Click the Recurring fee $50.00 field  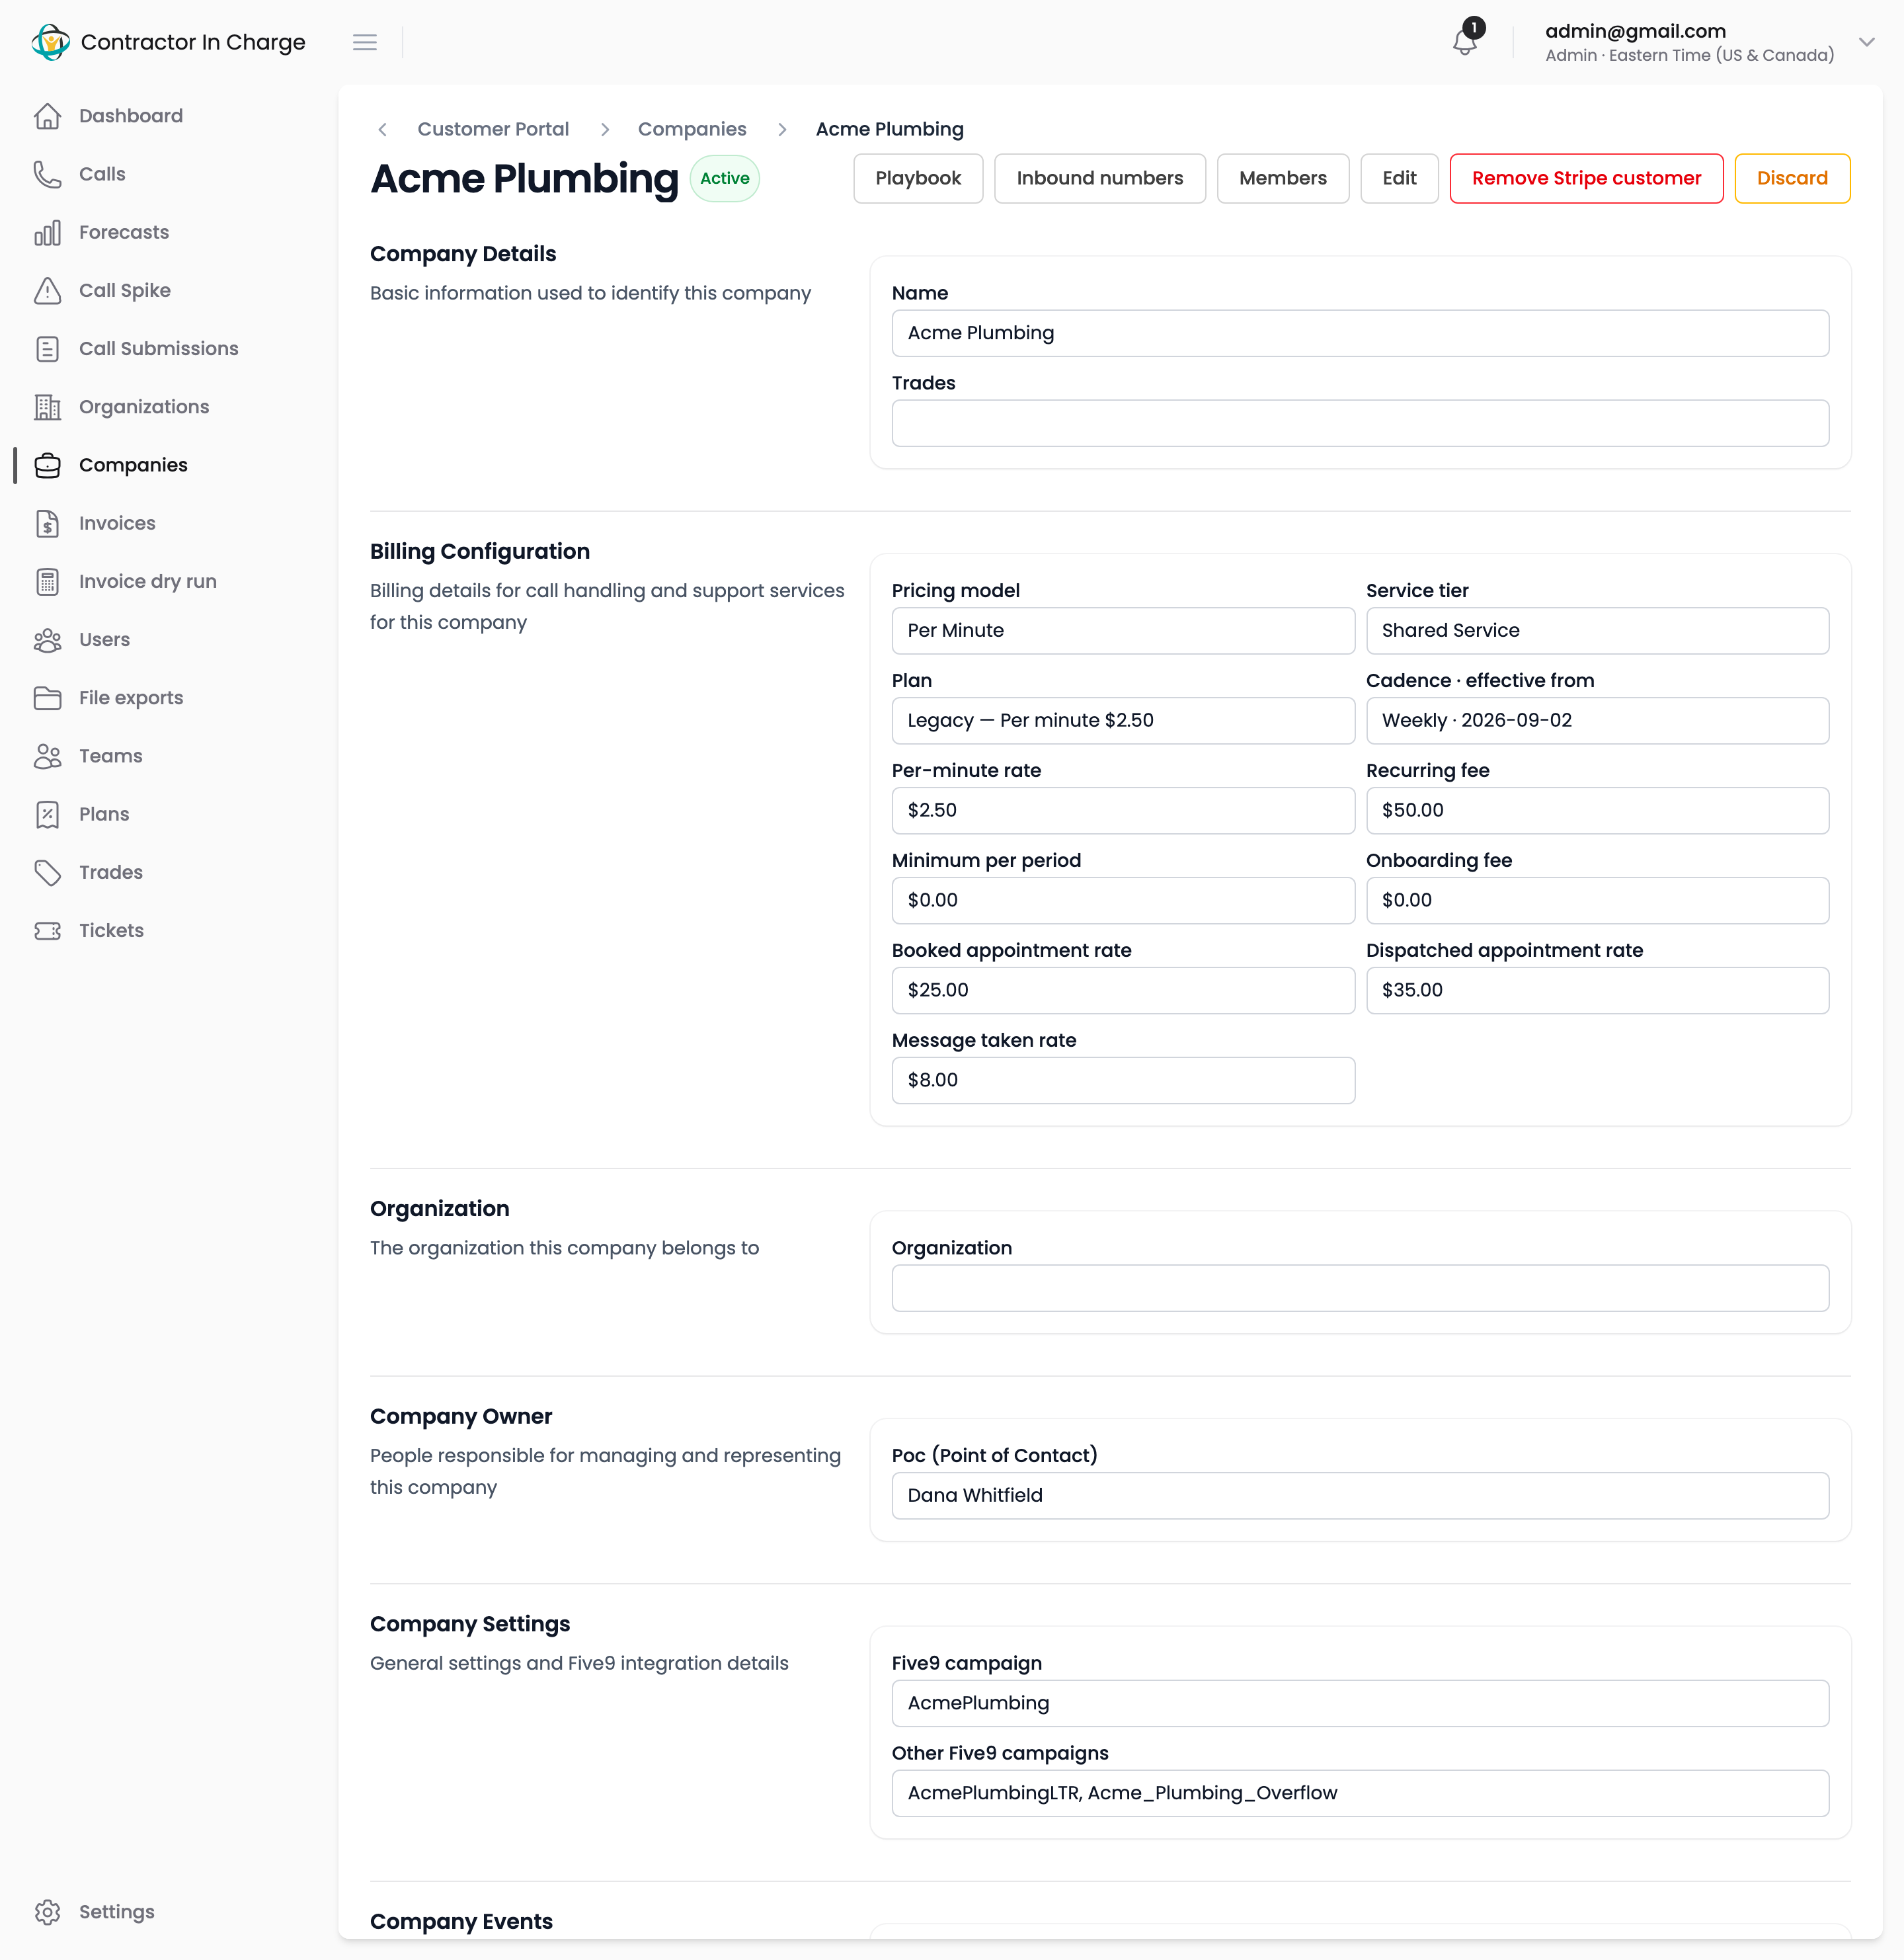click(1597, 810)
